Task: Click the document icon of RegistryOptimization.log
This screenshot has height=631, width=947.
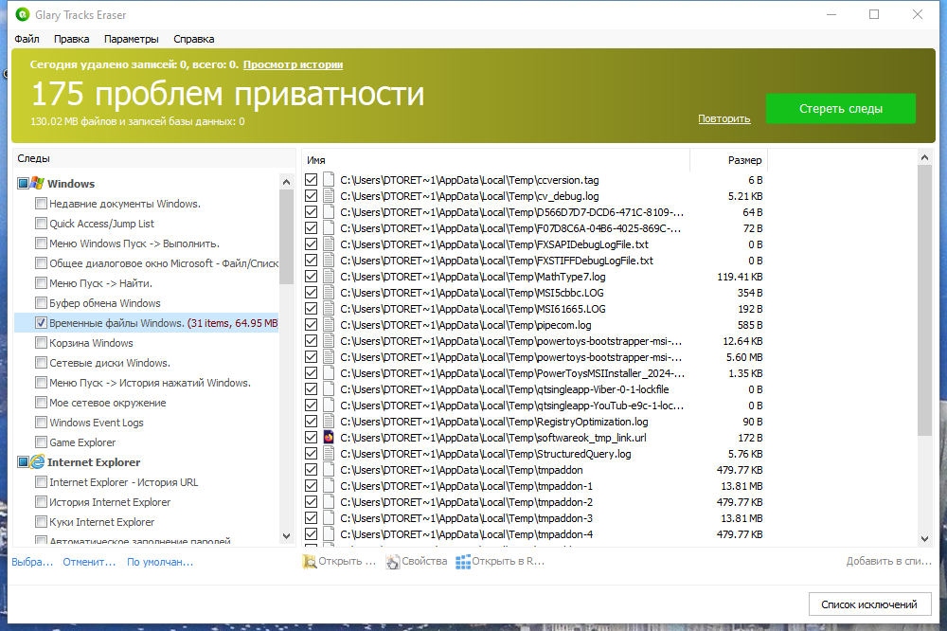Action: tap(329, 422)
